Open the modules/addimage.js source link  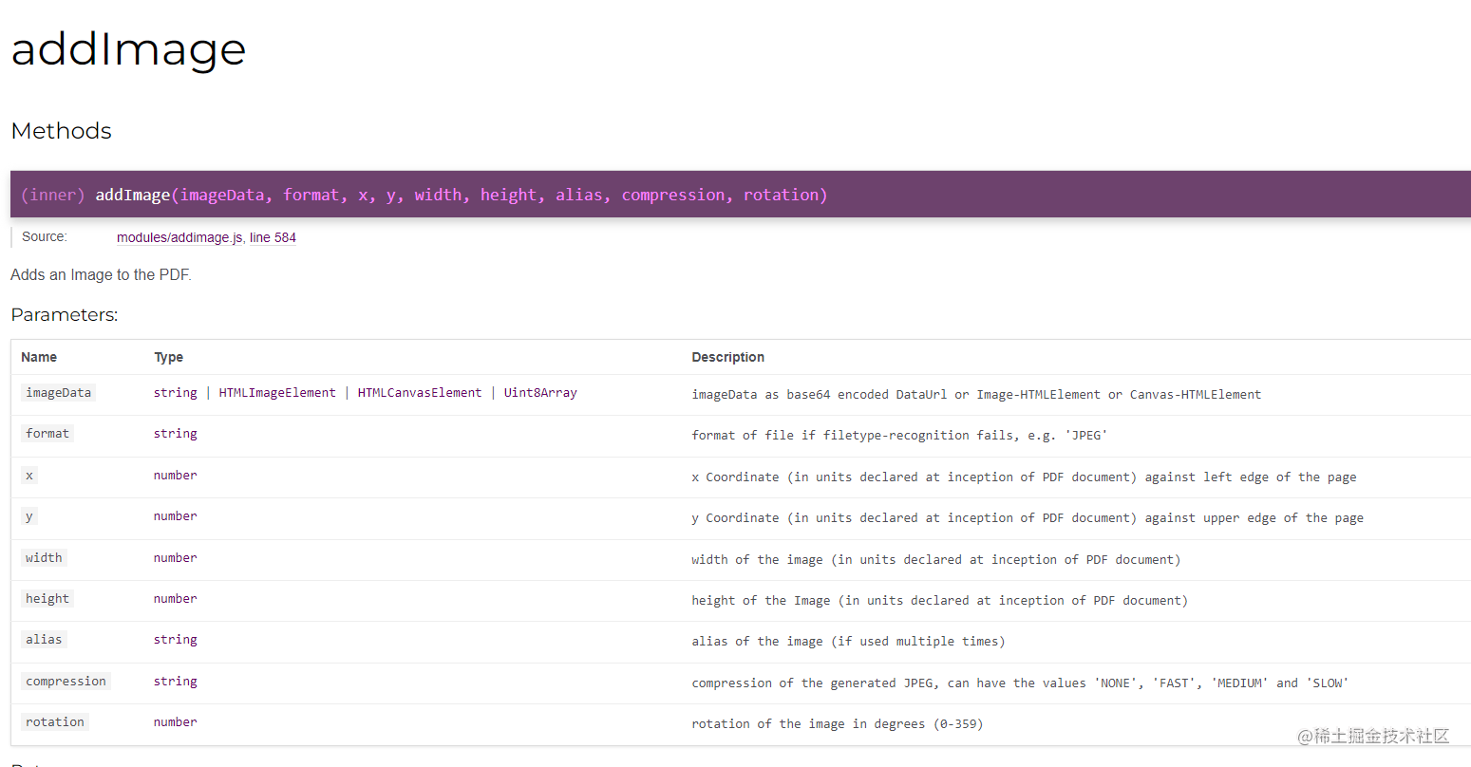[179, 237]
